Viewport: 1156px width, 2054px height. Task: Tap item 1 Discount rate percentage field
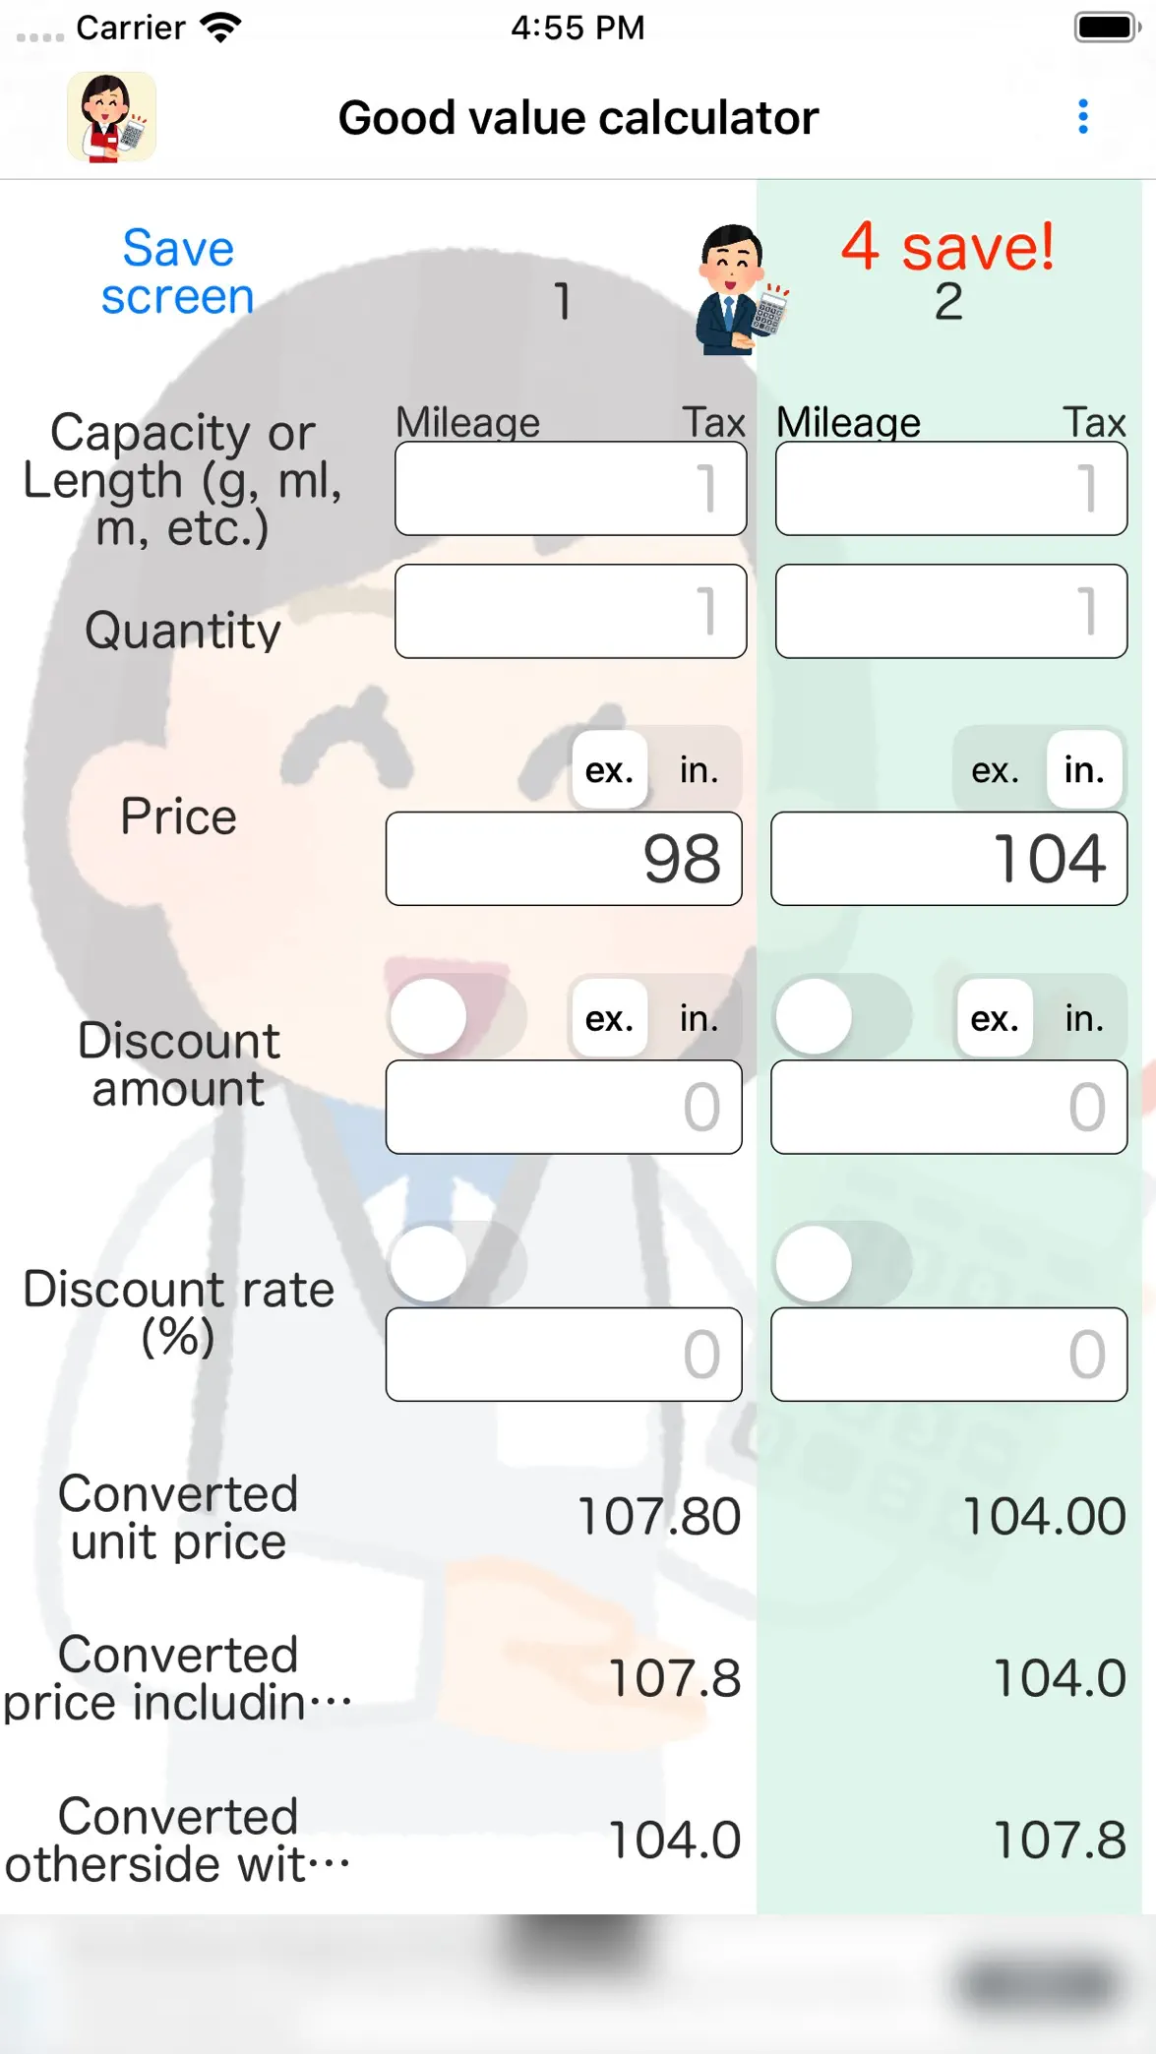(564, 1355)
